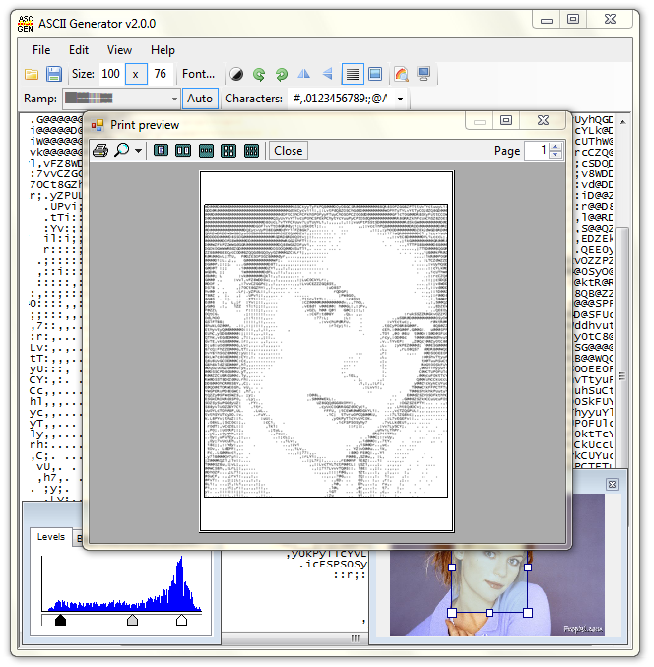Select one-page layout view

pos(160,151)
